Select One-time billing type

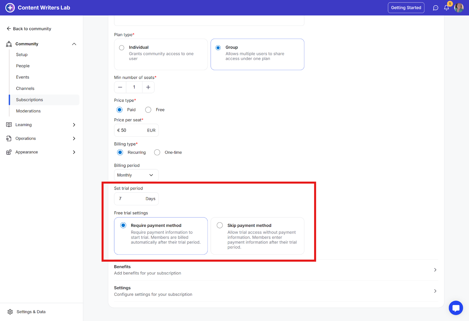tap(157, 152)
